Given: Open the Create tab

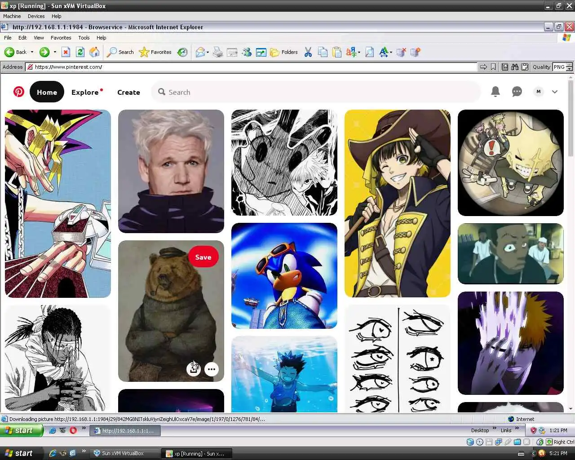Looking at the screenshot, I should (128, 92).
